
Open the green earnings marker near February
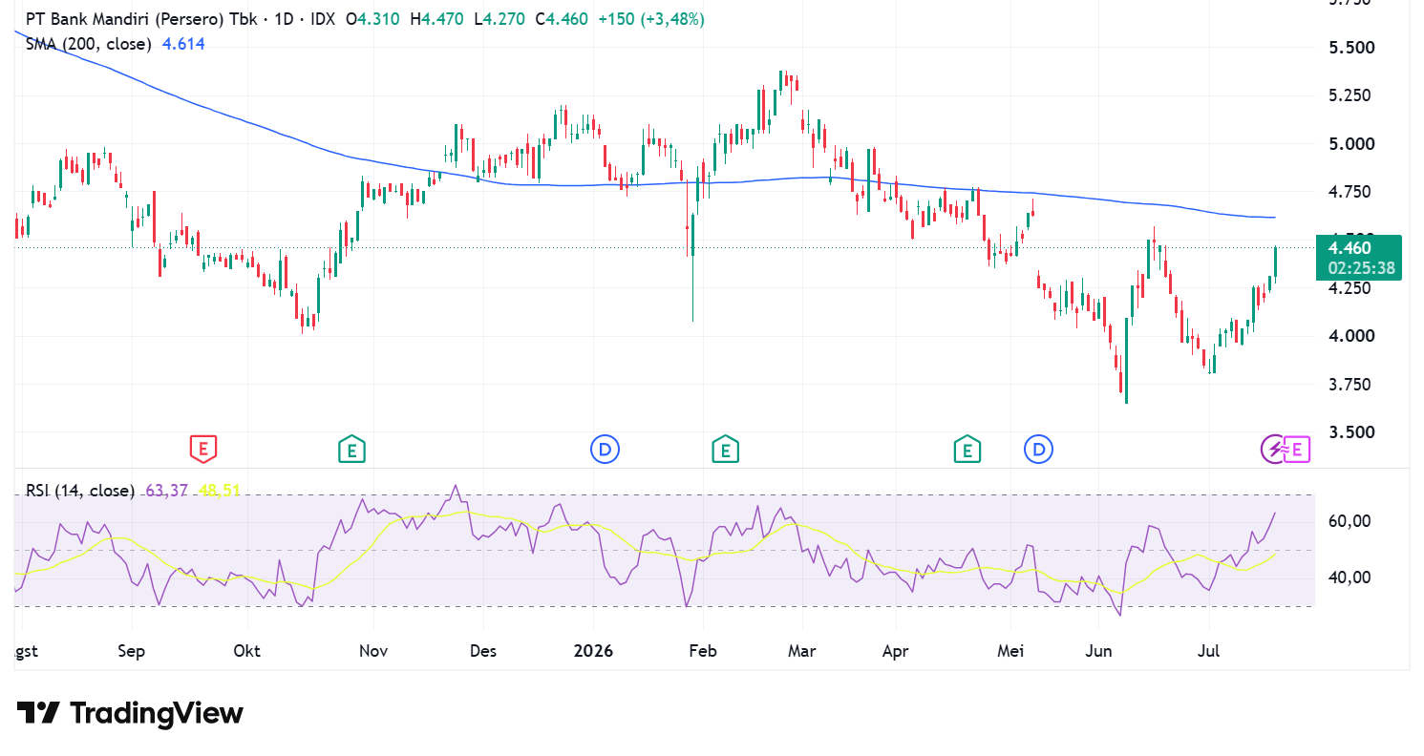click(x=725, y=448)
